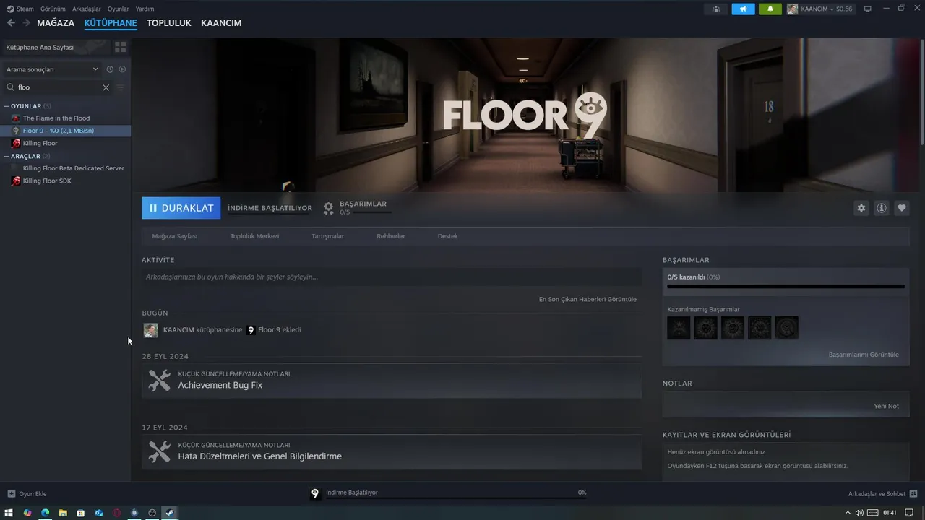Click the BAŞARIMLAR achievements gear icon

328,208
